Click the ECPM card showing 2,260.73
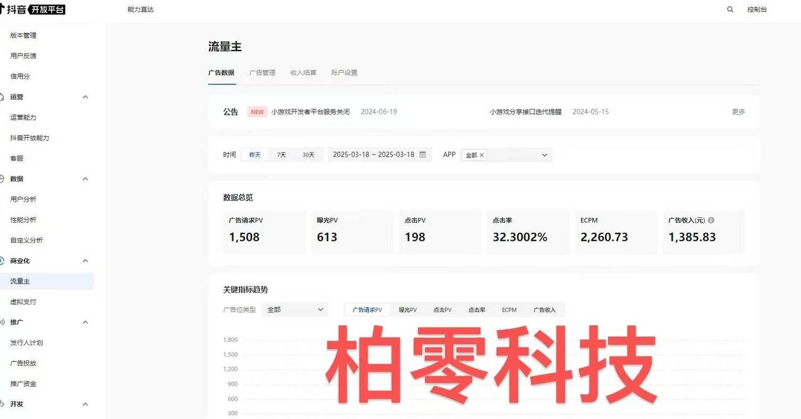This screenshot has height=419, width=801. tap(616, 232)
